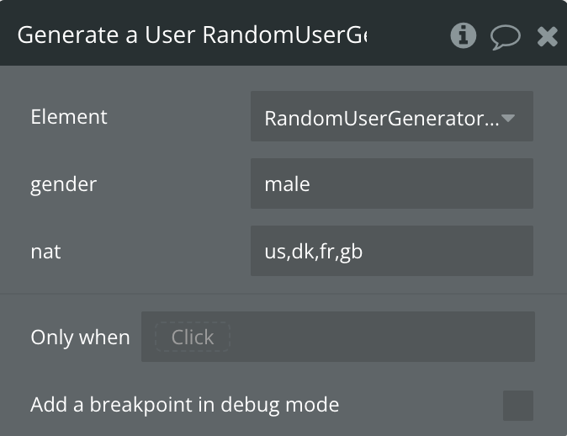
Task: Click the "Element" label
Action: (x=69, y=117)
